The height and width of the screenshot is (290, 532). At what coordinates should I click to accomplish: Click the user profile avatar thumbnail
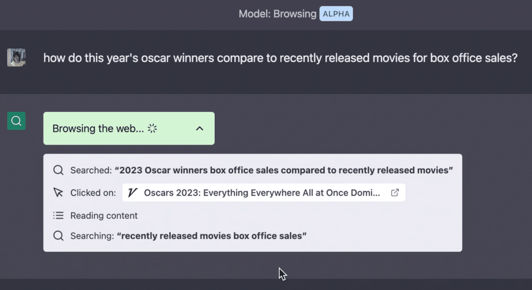coord(16,58)
